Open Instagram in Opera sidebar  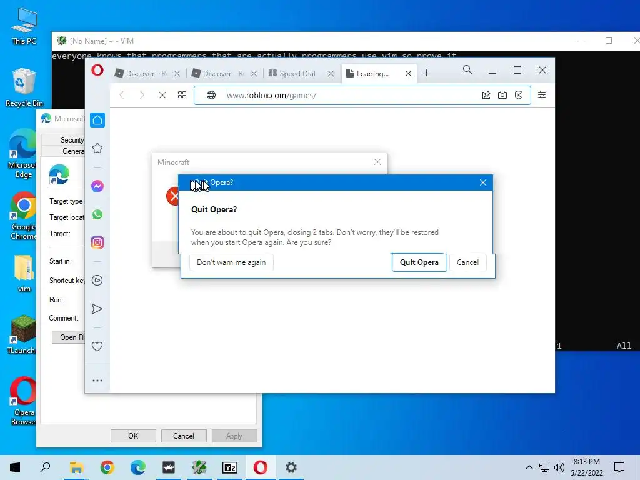tap(97, 242)
